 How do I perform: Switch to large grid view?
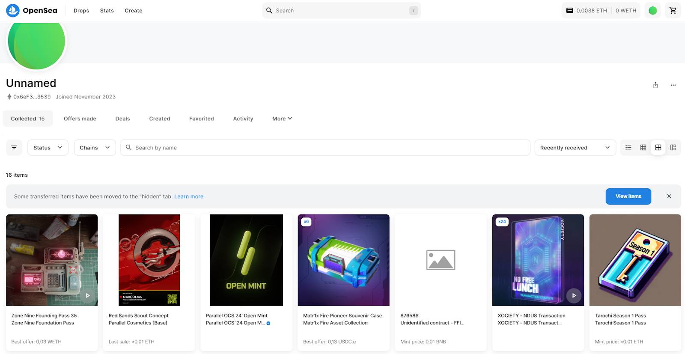point(658,147)
